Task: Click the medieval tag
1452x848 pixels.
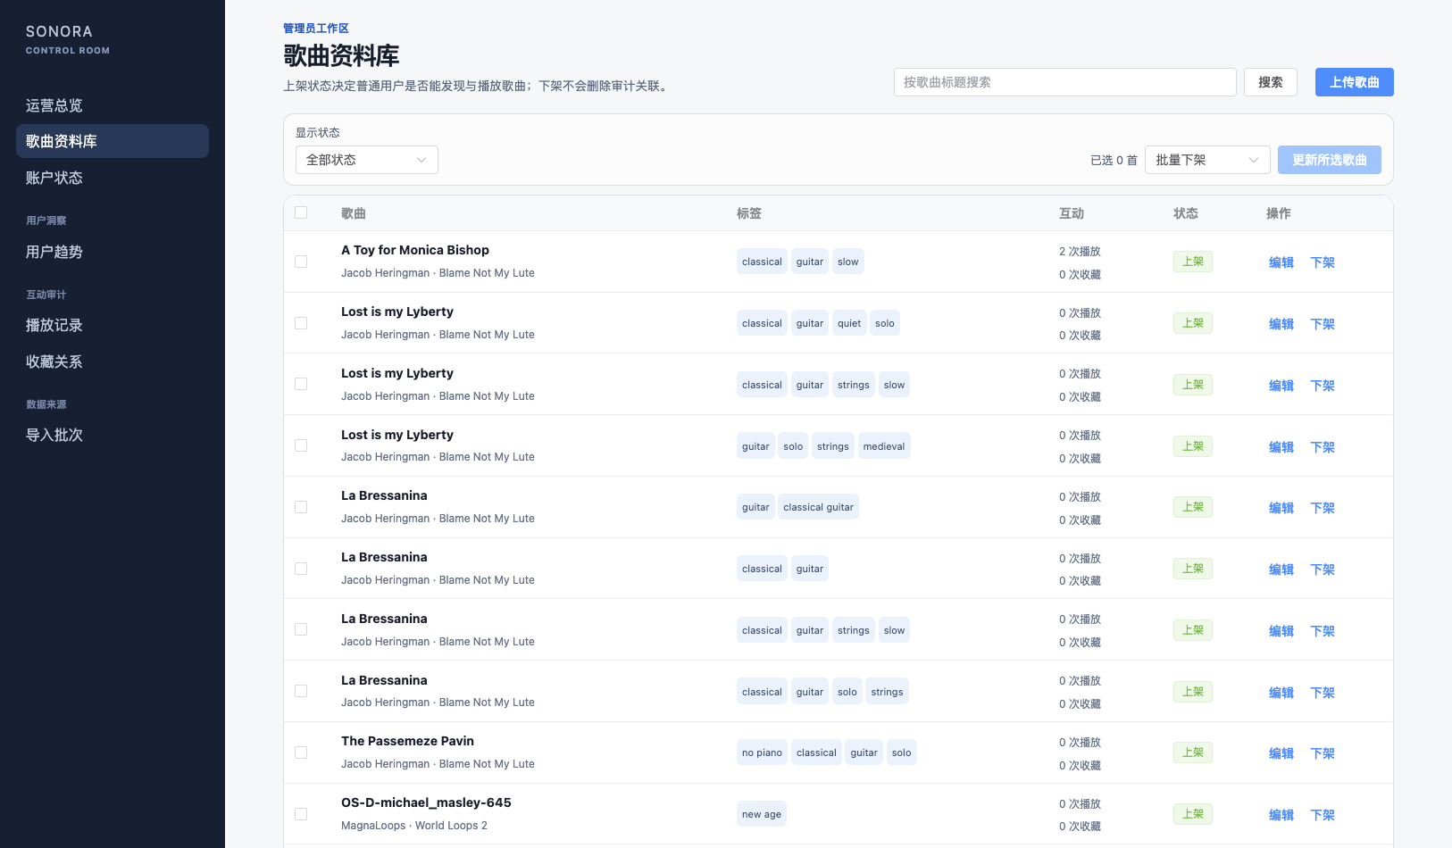Action: (884, 446)
